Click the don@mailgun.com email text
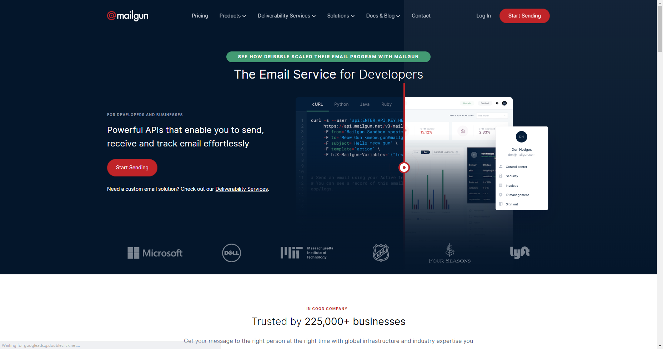The image size is (663, 349). click(522, 155)
